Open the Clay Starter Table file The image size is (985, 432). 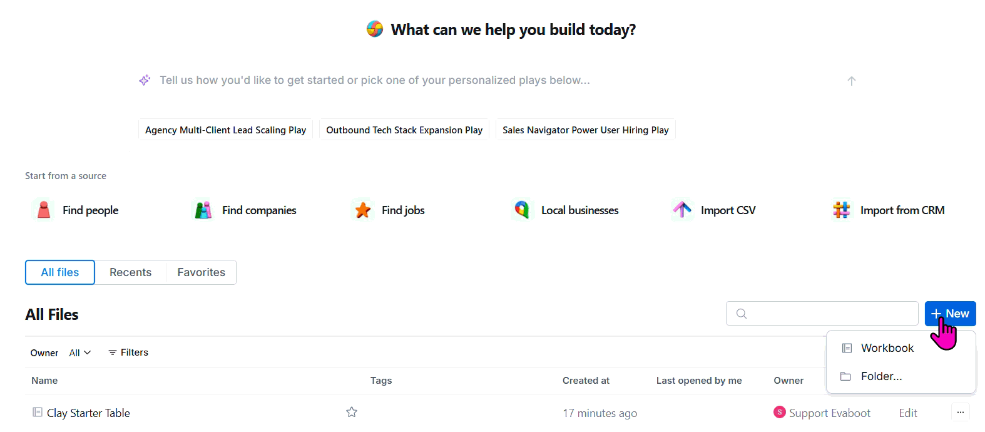pyautogui.click(x=88, y=413)
